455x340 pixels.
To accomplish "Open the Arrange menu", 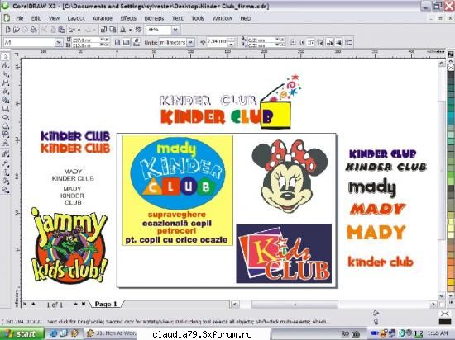I will (103, 18).
